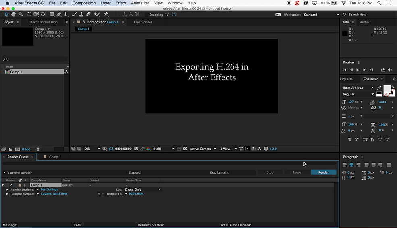Viewport: 397px width, 228px height.
Task: Open the Log Errors Only dropdown
Action: click(x=143, y=189)
